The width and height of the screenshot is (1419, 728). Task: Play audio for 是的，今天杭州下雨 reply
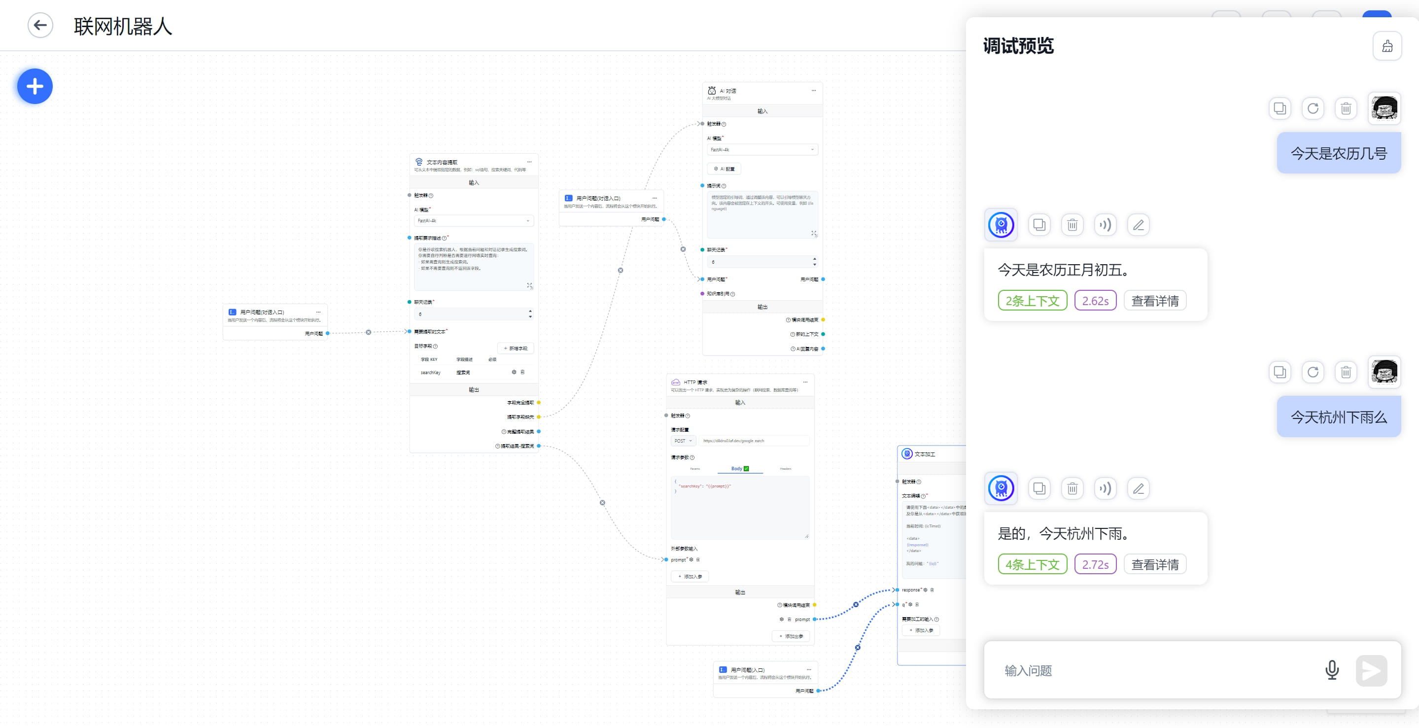1105,488
